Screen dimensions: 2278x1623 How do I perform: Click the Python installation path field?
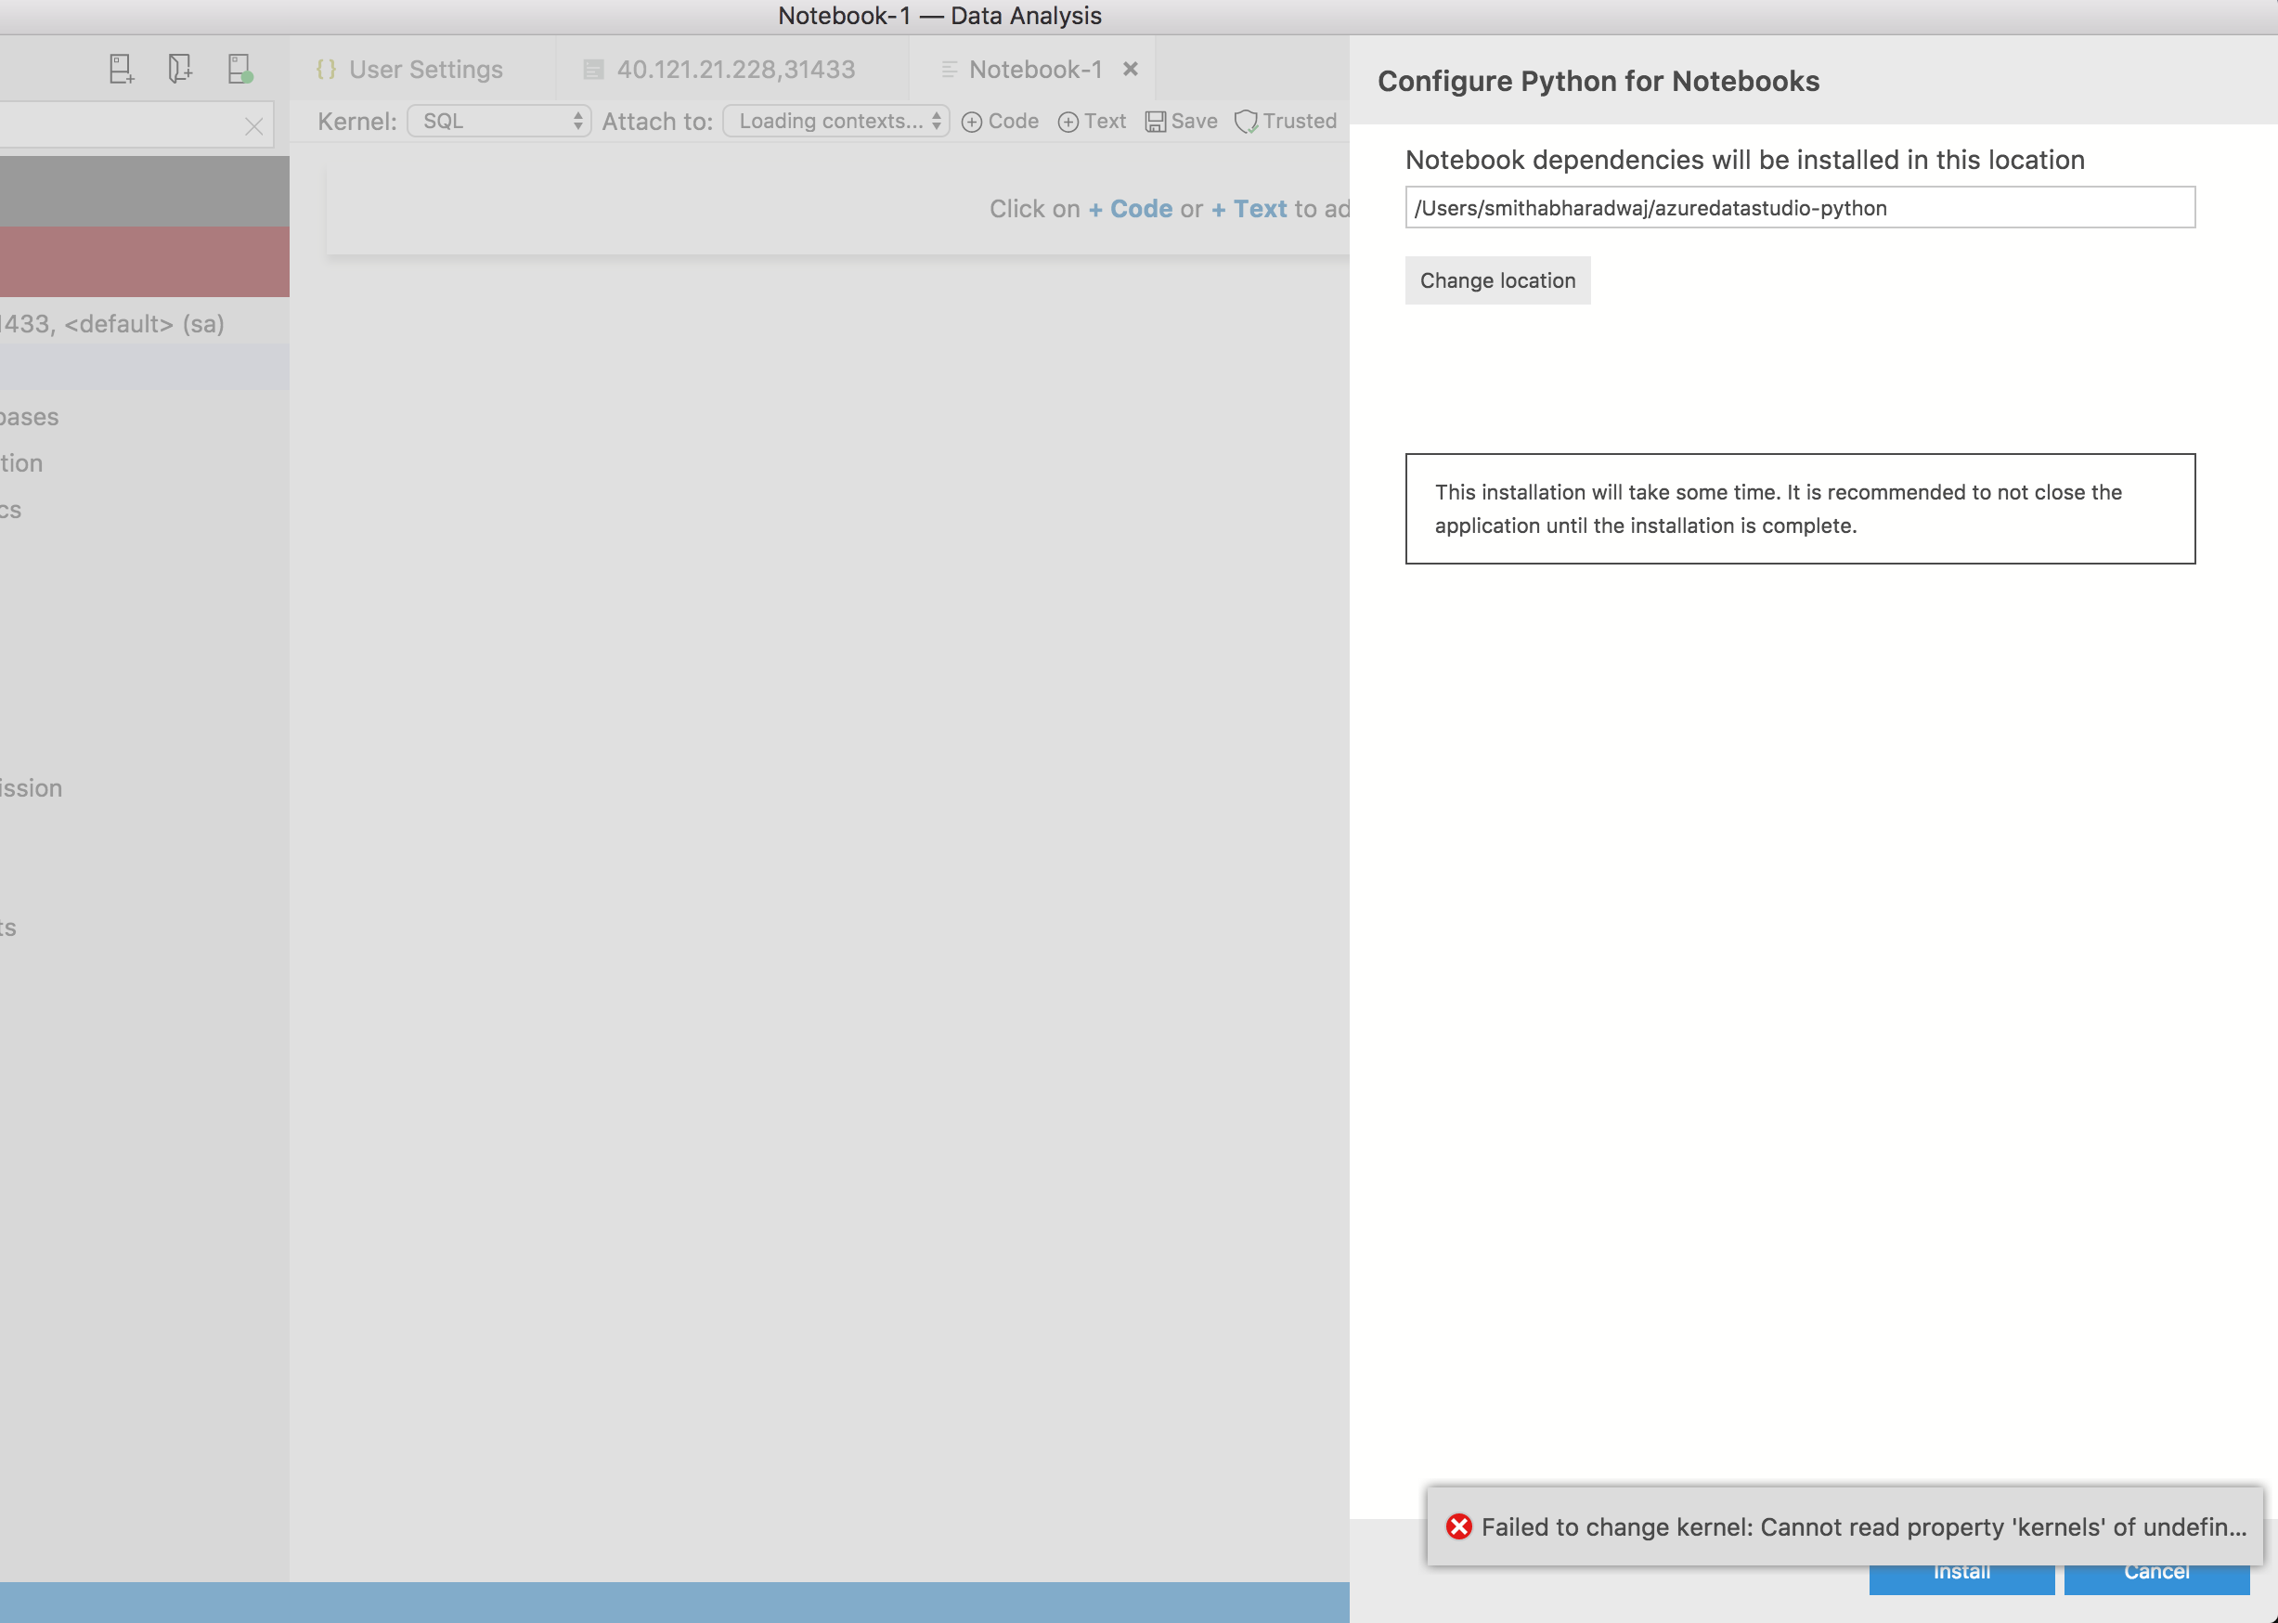point(1798,208)
